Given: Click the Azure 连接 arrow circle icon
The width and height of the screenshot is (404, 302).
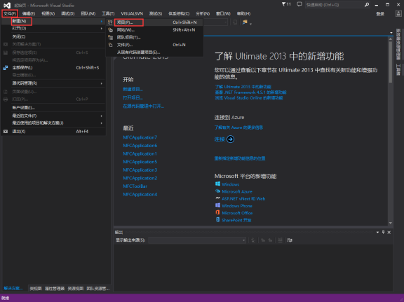Looking at the screenshot, I should click(x=230, y=139).
